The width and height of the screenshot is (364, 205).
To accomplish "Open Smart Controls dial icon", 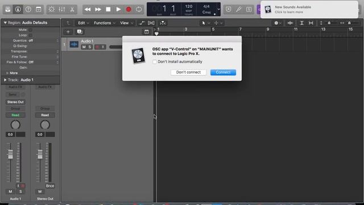I will [x=52, y=9].
